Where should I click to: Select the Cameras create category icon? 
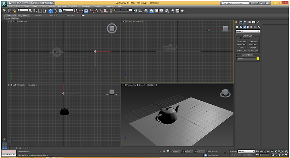point(248,27)
